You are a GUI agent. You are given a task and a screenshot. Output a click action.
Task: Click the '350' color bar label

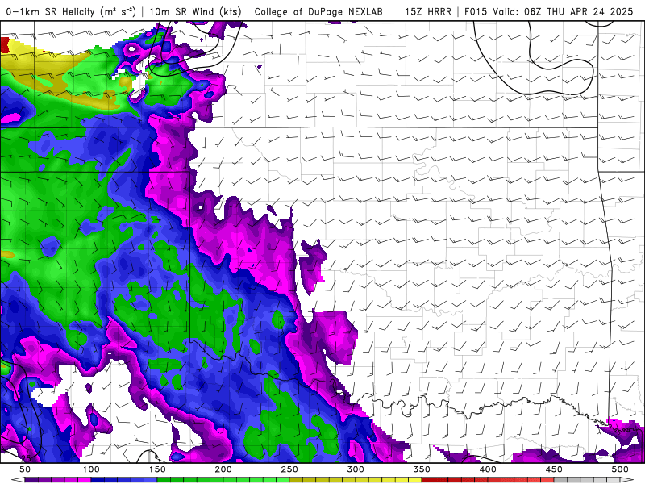tap(422, 469)
